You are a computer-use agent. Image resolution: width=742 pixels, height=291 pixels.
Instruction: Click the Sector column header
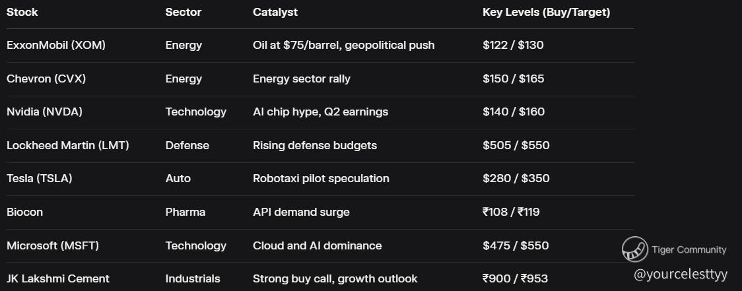(x=184, y=12)
